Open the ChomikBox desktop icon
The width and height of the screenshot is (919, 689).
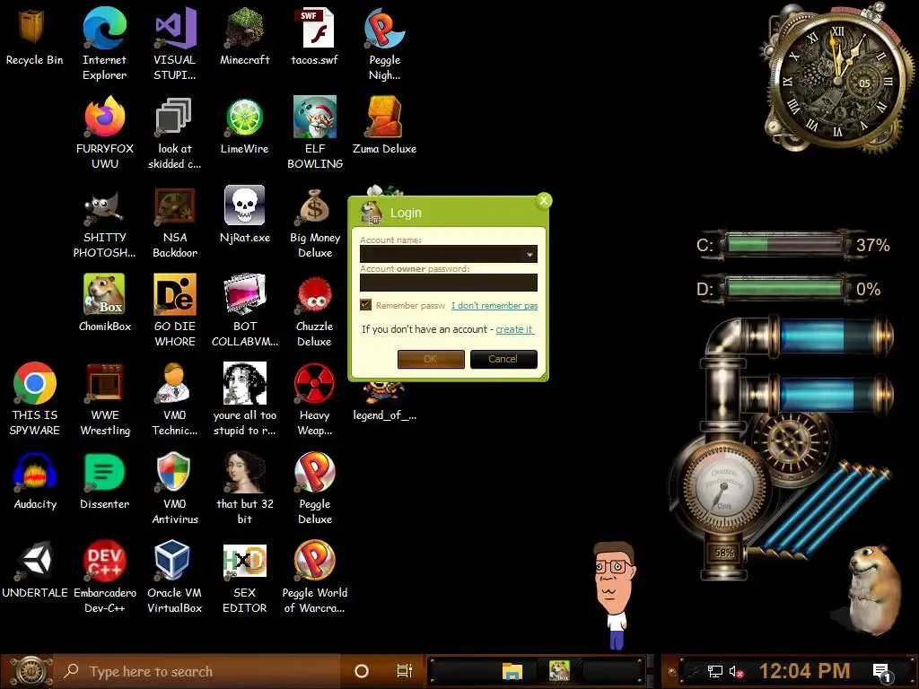pyautogui.click(x=104, y=294)
